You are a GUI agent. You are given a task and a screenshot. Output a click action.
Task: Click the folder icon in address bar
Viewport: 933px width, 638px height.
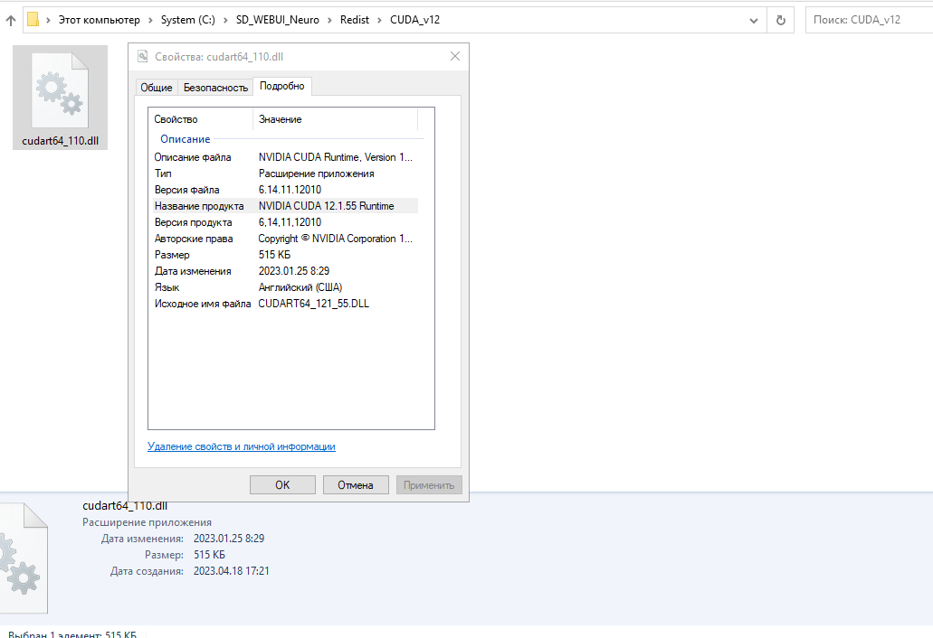[33, 20]
